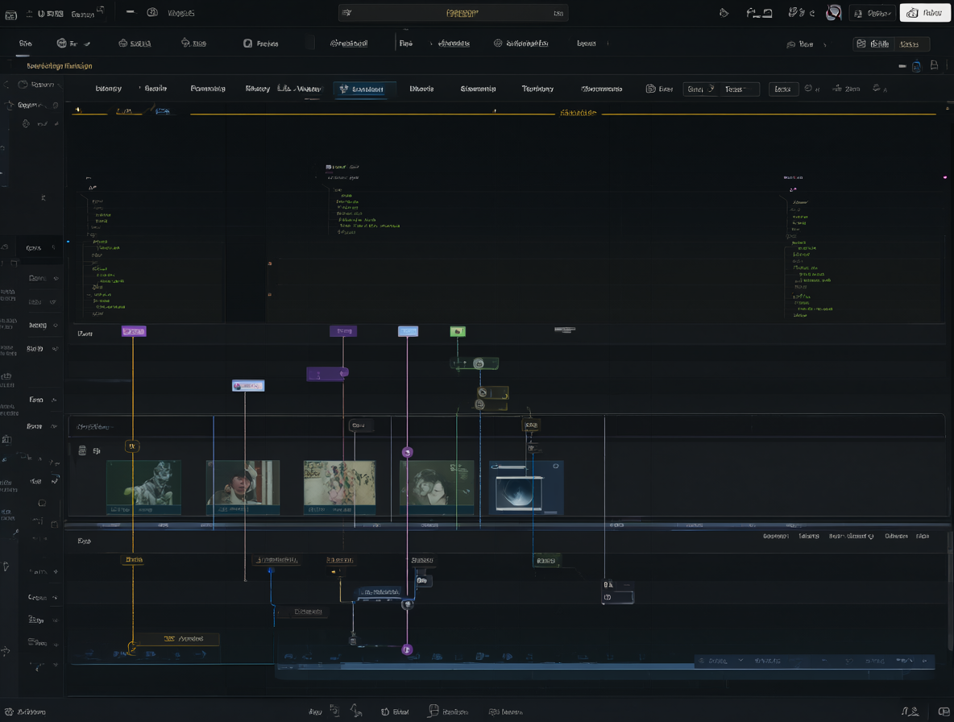This screenshot has height=722, width=954.
Task: Click the purple circle node near the bottom toolbar
Action: [x=407, y=649]
